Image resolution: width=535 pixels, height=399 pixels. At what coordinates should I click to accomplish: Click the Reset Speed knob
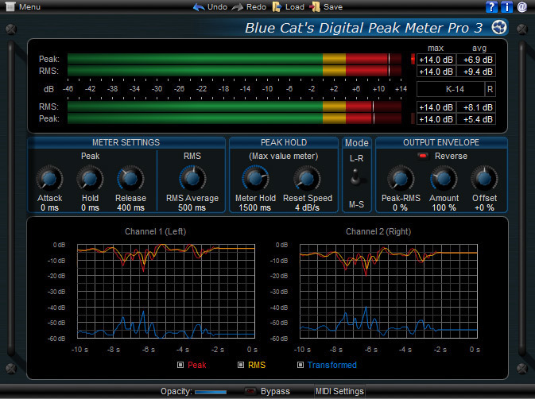(307, 178)
